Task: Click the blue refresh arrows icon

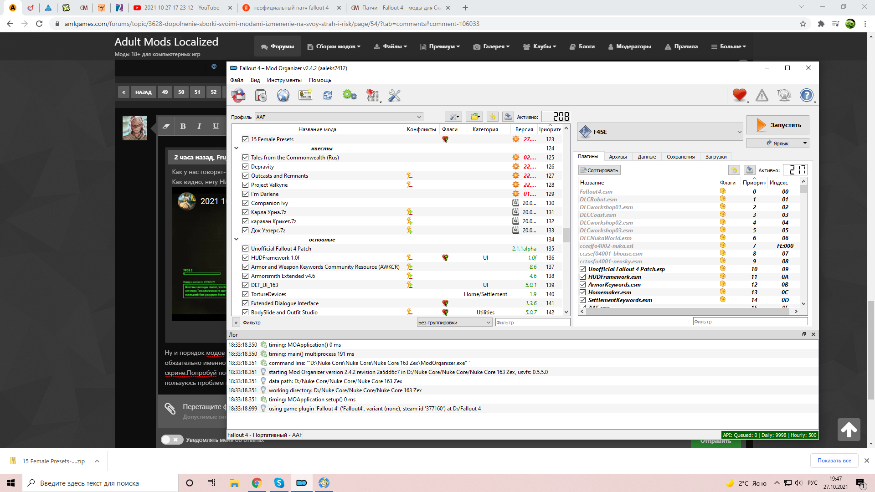Action: pos(328,96)
